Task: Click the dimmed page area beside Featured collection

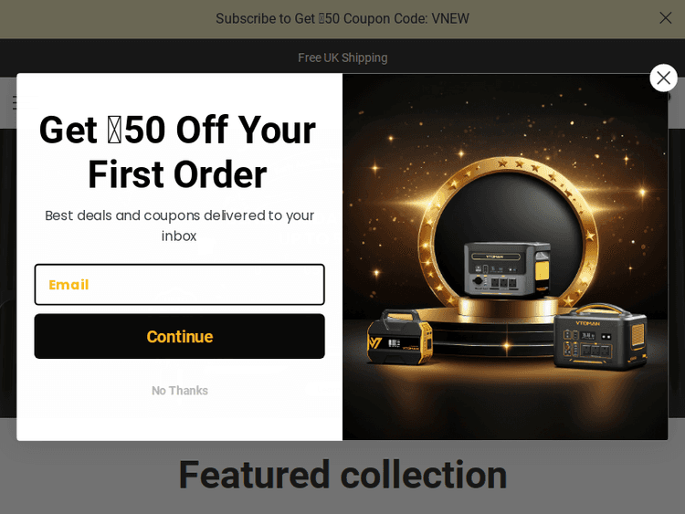Action: [x=88, y=476]
